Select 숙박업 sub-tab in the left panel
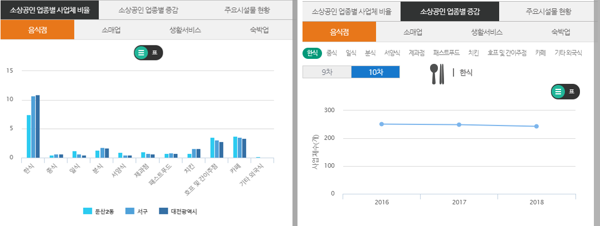Screen dimensions: 600x226 pos(259,31)
